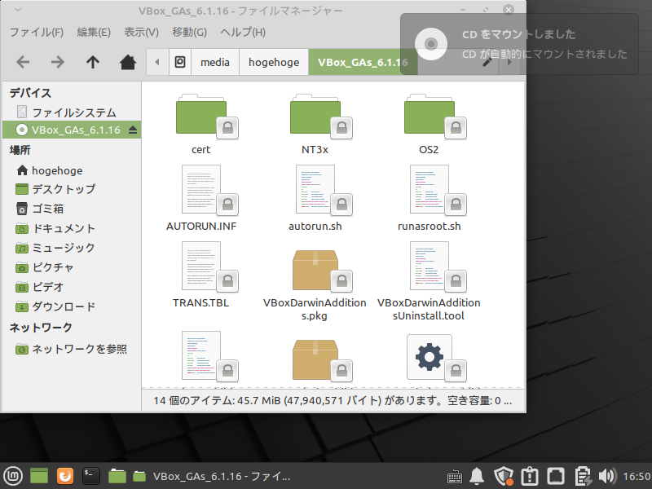Screen dimensions: 652x489
Task: Open hogehoge home in the sidebar
Action: tap(72, 170)
